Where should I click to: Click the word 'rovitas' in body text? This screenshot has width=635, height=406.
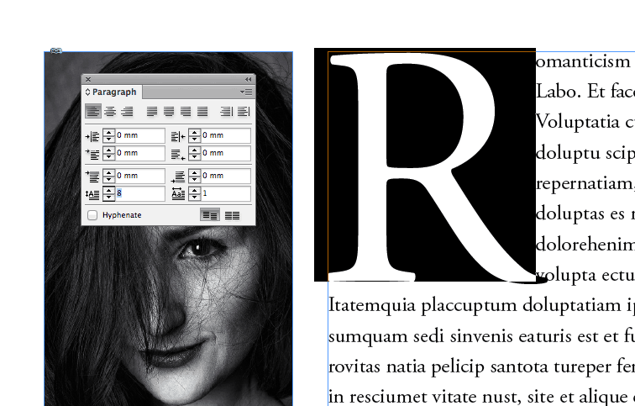coord(354,367)
